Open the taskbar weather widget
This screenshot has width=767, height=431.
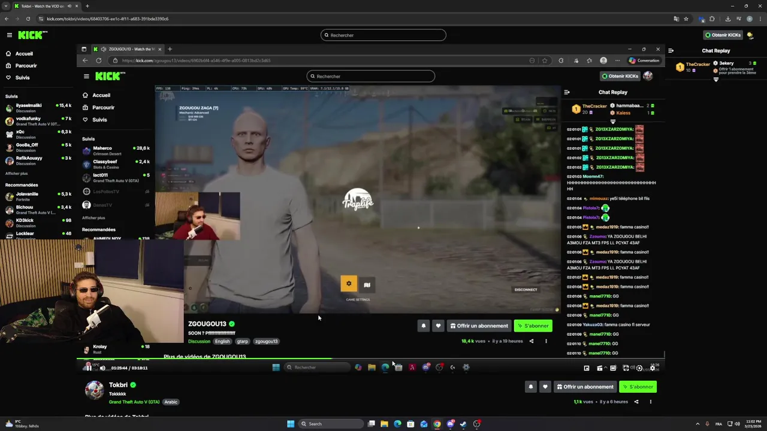pos(21,424)
